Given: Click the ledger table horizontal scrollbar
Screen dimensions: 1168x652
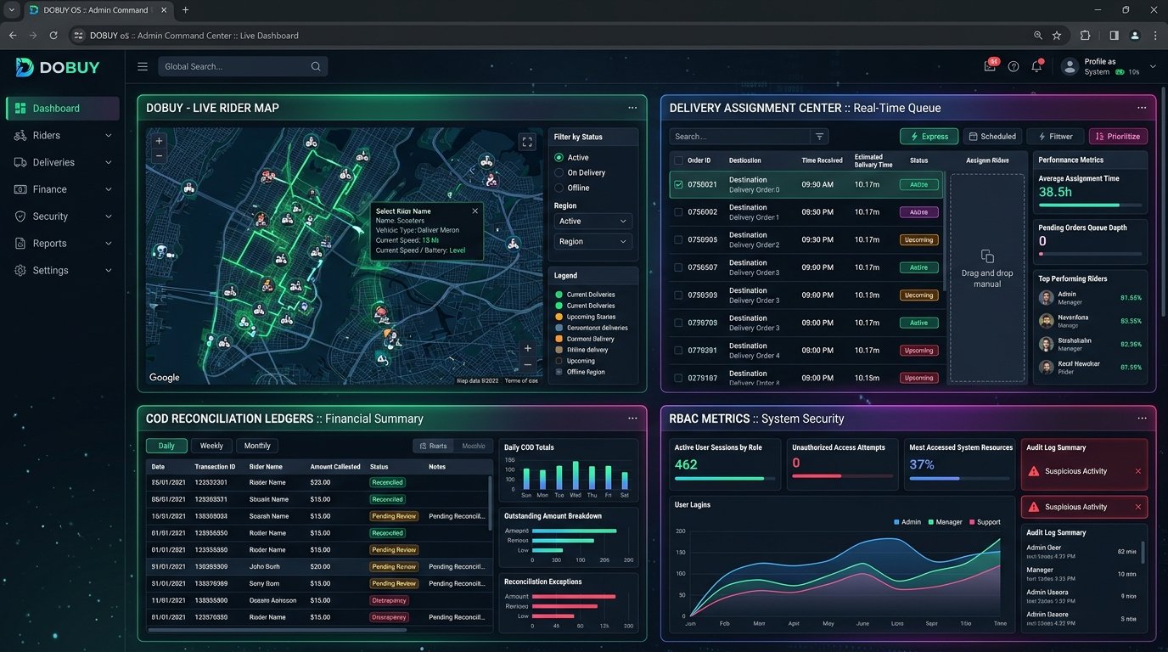Looking at the screenshot, I should point(278,630).
